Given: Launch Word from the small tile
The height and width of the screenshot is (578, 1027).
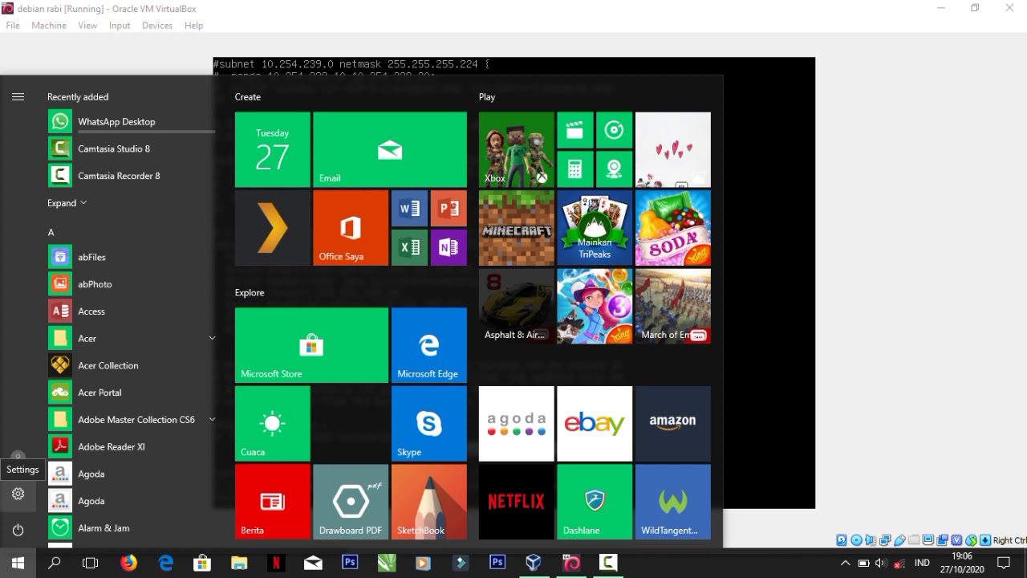Looking at the screenshot, I should tap(409, 209).
